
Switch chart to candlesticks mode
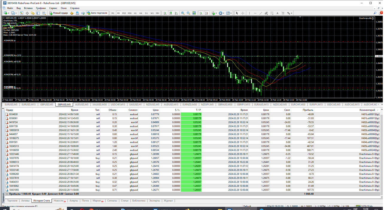coord(171,13)
